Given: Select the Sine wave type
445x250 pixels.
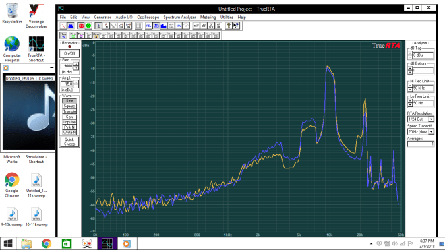Looking at the screenshot, I should tap(69, 101).
